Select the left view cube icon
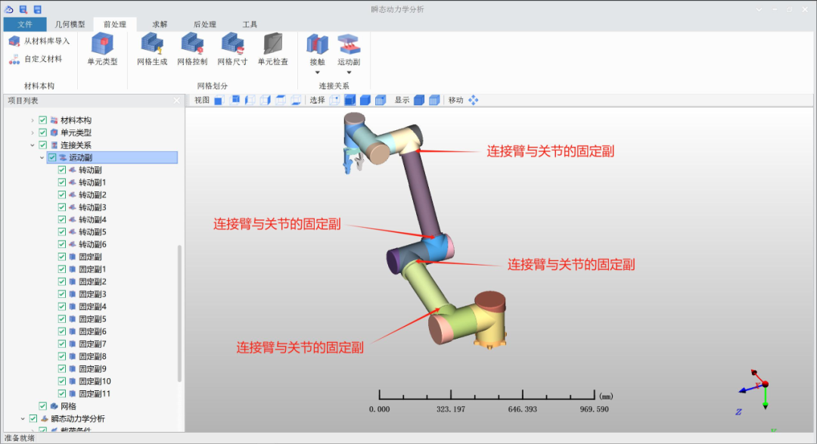 click(x=250, y=100)
